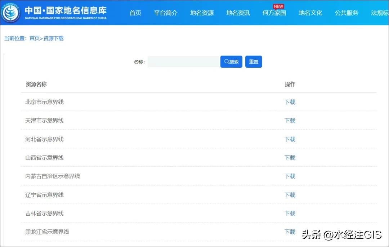The image size is (389, 247).
Task: Download 北京市示意界线 resource
Action: tap(290, 102)
